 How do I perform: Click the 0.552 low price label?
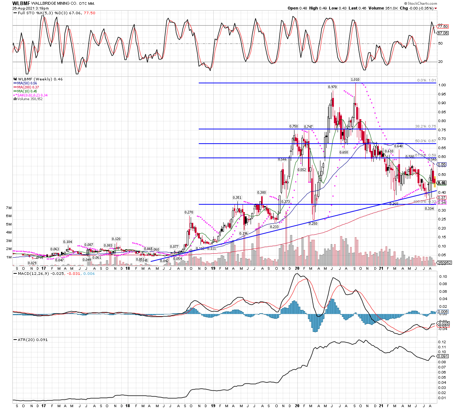point(302,170)
